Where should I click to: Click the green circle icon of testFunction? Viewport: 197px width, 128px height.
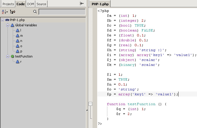[x=12, y=56]
